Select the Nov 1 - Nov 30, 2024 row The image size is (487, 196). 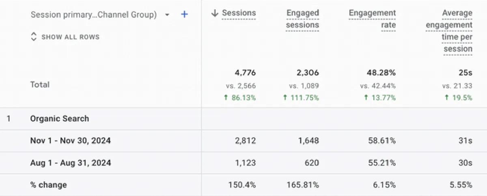point(243,141)
